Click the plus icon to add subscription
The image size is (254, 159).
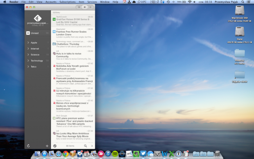pos(47,146)
